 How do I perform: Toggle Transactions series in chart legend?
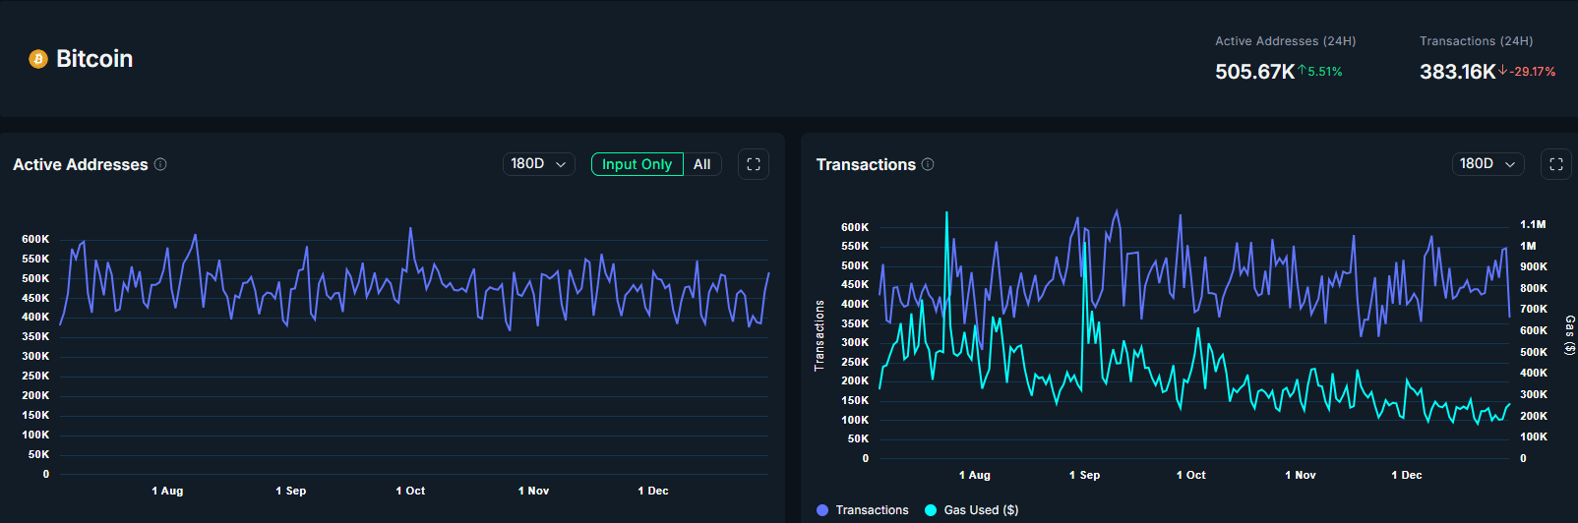pyautogui.click(x=872, y=510)
